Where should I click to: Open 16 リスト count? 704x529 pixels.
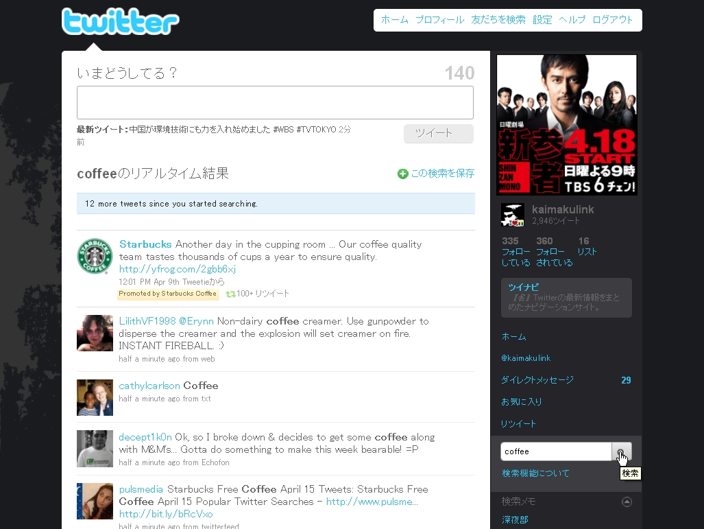[587, 246]
